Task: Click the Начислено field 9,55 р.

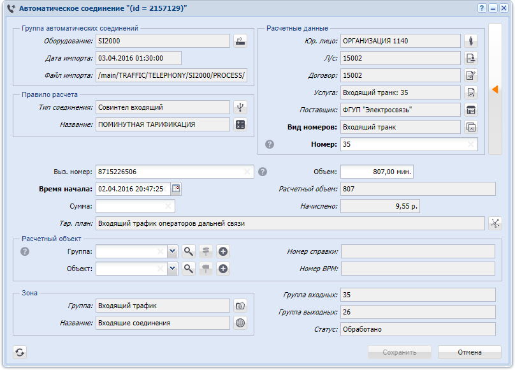Action: pos(380,206)
